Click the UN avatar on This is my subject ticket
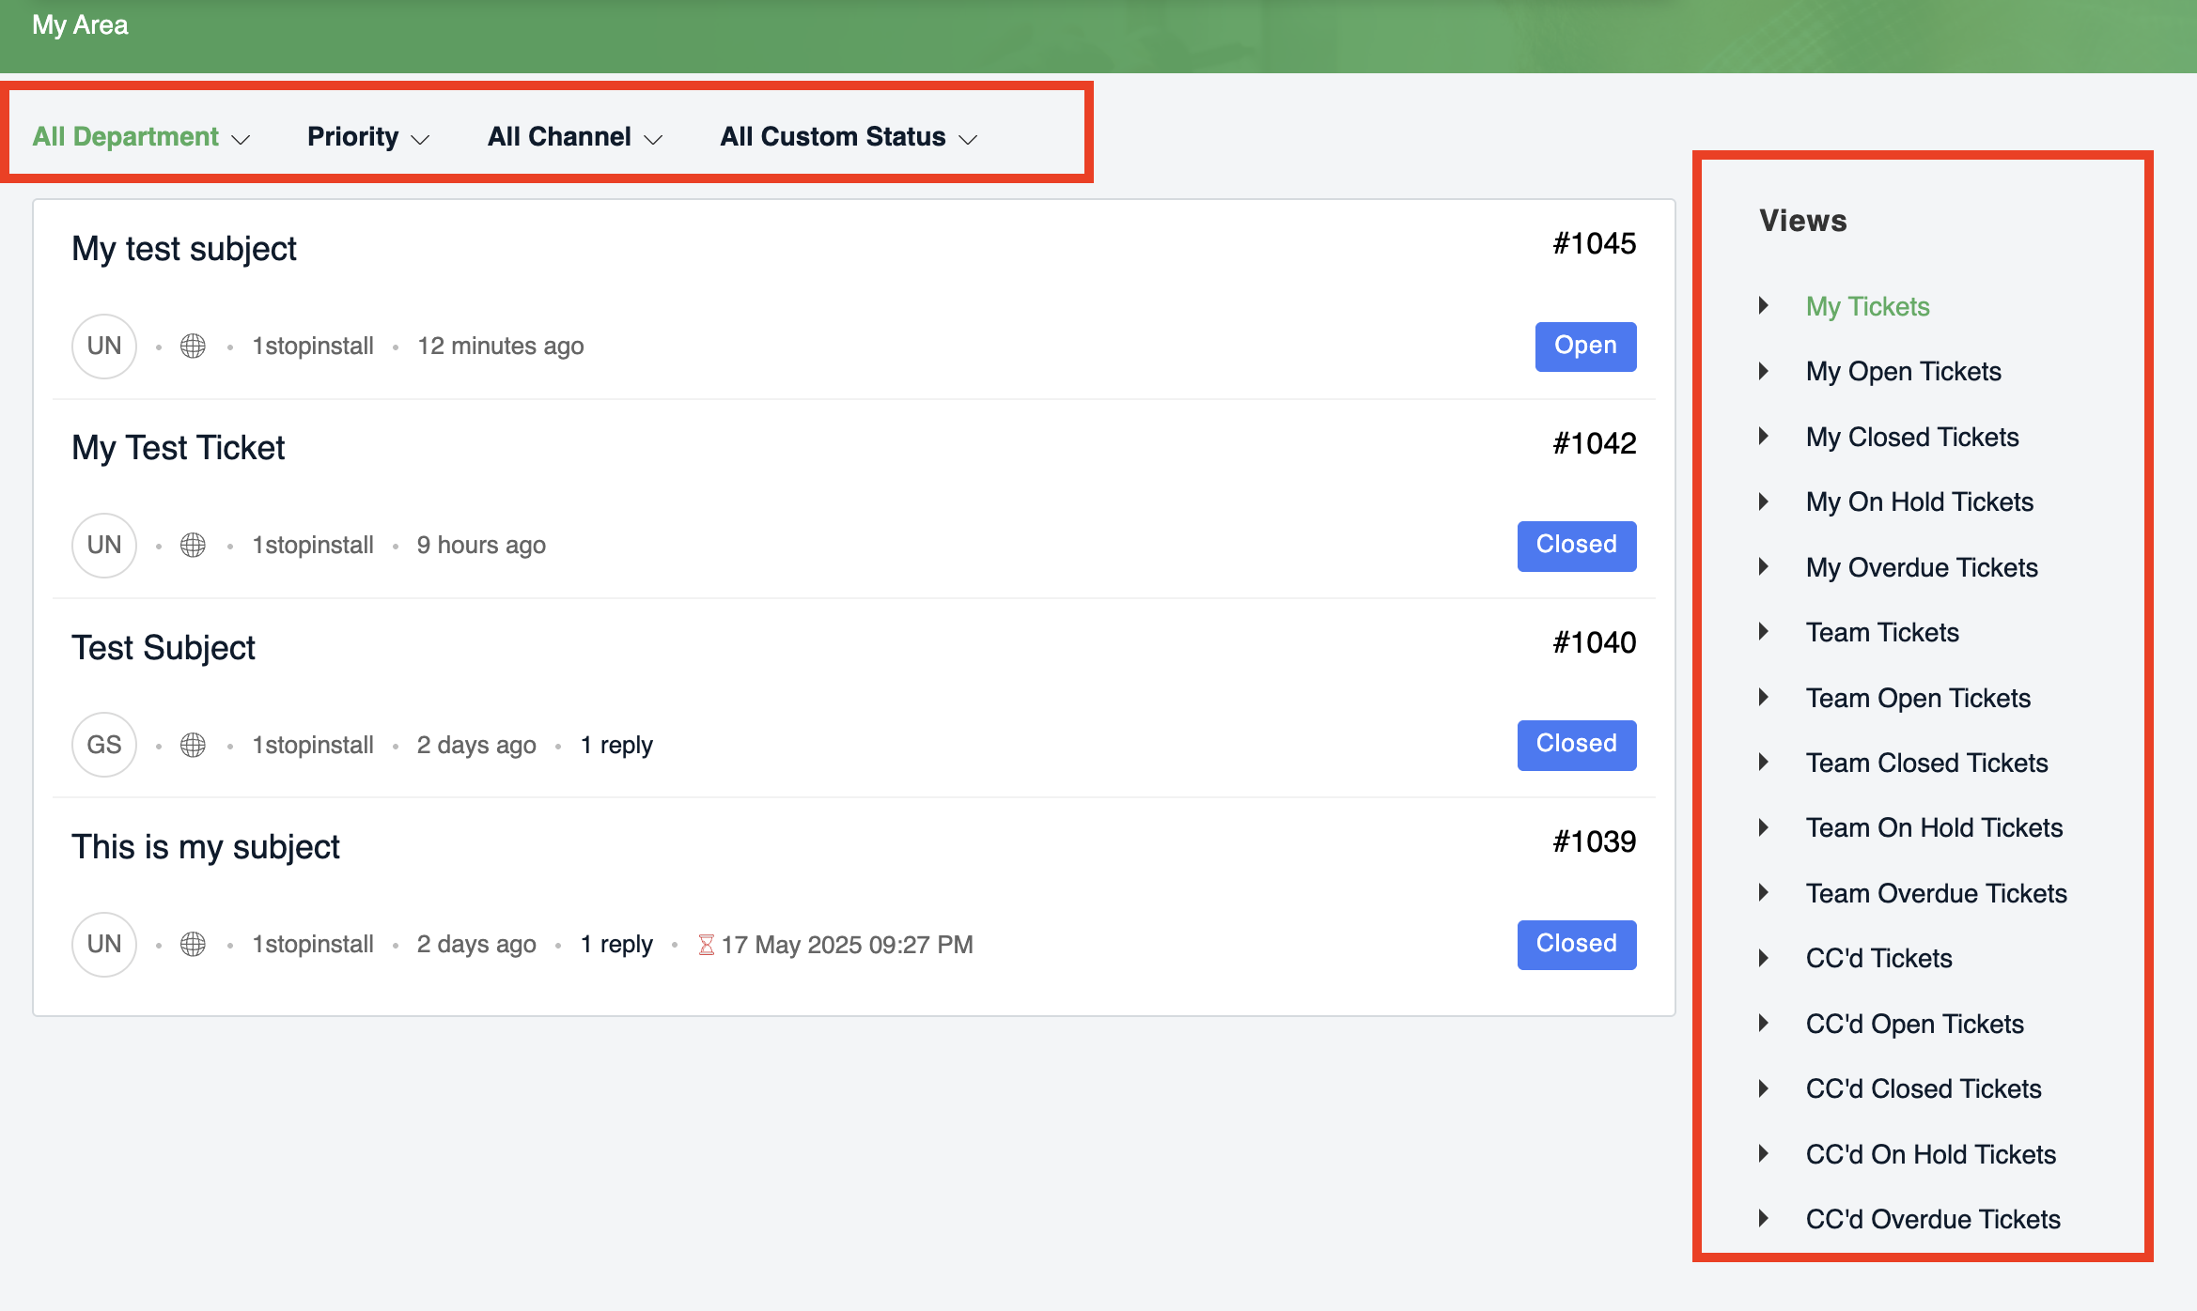 click(104, 944)
